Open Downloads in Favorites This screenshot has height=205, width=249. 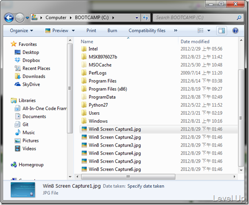point(30,76)
